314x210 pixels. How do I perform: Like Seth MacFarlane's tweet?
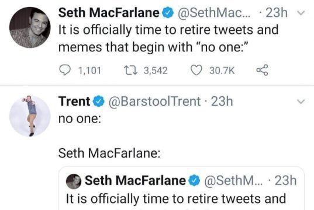[x=196, y=71]
